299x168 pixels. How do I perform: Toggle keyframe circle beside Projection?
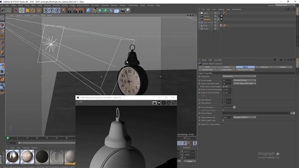coord(199,77)
